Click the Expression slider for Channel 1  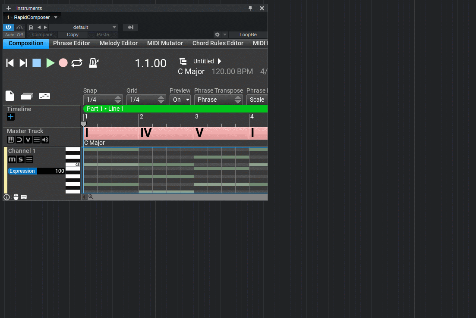(36, 171)
